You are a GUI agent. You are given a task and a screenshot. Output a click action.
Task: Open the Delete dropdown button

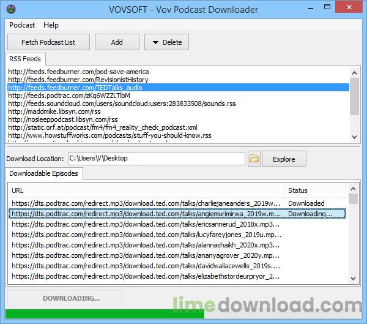(x=166, y=42)
